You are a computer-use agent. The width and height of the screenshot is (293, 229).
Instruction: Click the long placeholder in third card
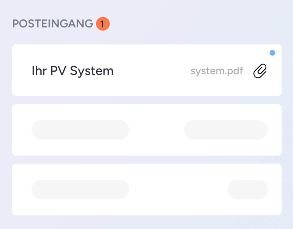(x=80, y=189)
